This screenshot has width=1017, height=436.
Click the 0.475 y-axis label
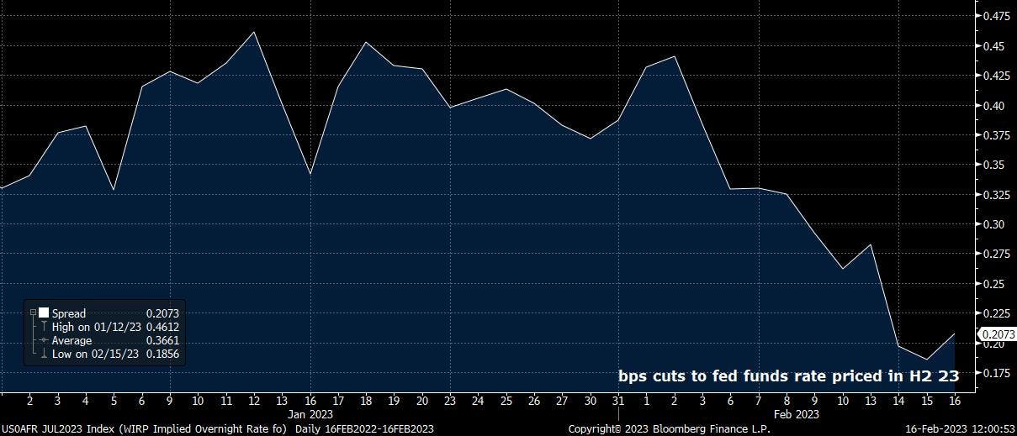click(997, 16)
